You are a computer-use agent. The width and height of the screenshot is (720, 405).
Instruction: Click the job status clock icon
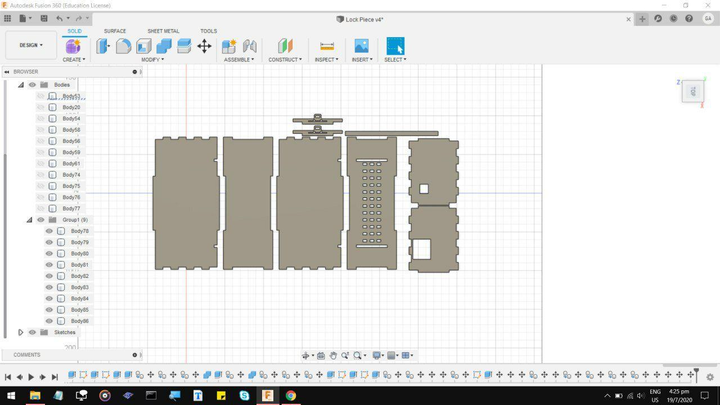pyautogui.click(x=673, y=19)
